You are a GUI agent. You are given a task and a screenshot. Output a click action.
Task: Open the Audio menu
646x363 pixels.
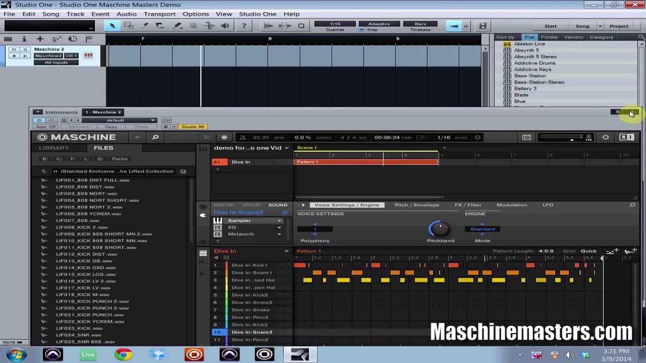(x=126, y=14)
